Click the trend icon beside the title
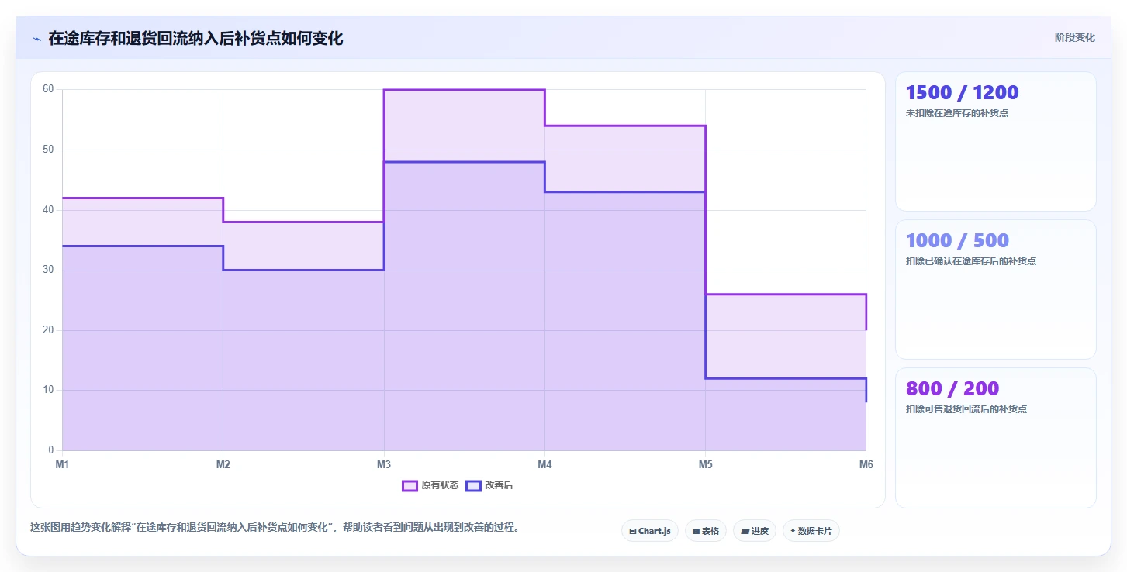 click(36, 39)
